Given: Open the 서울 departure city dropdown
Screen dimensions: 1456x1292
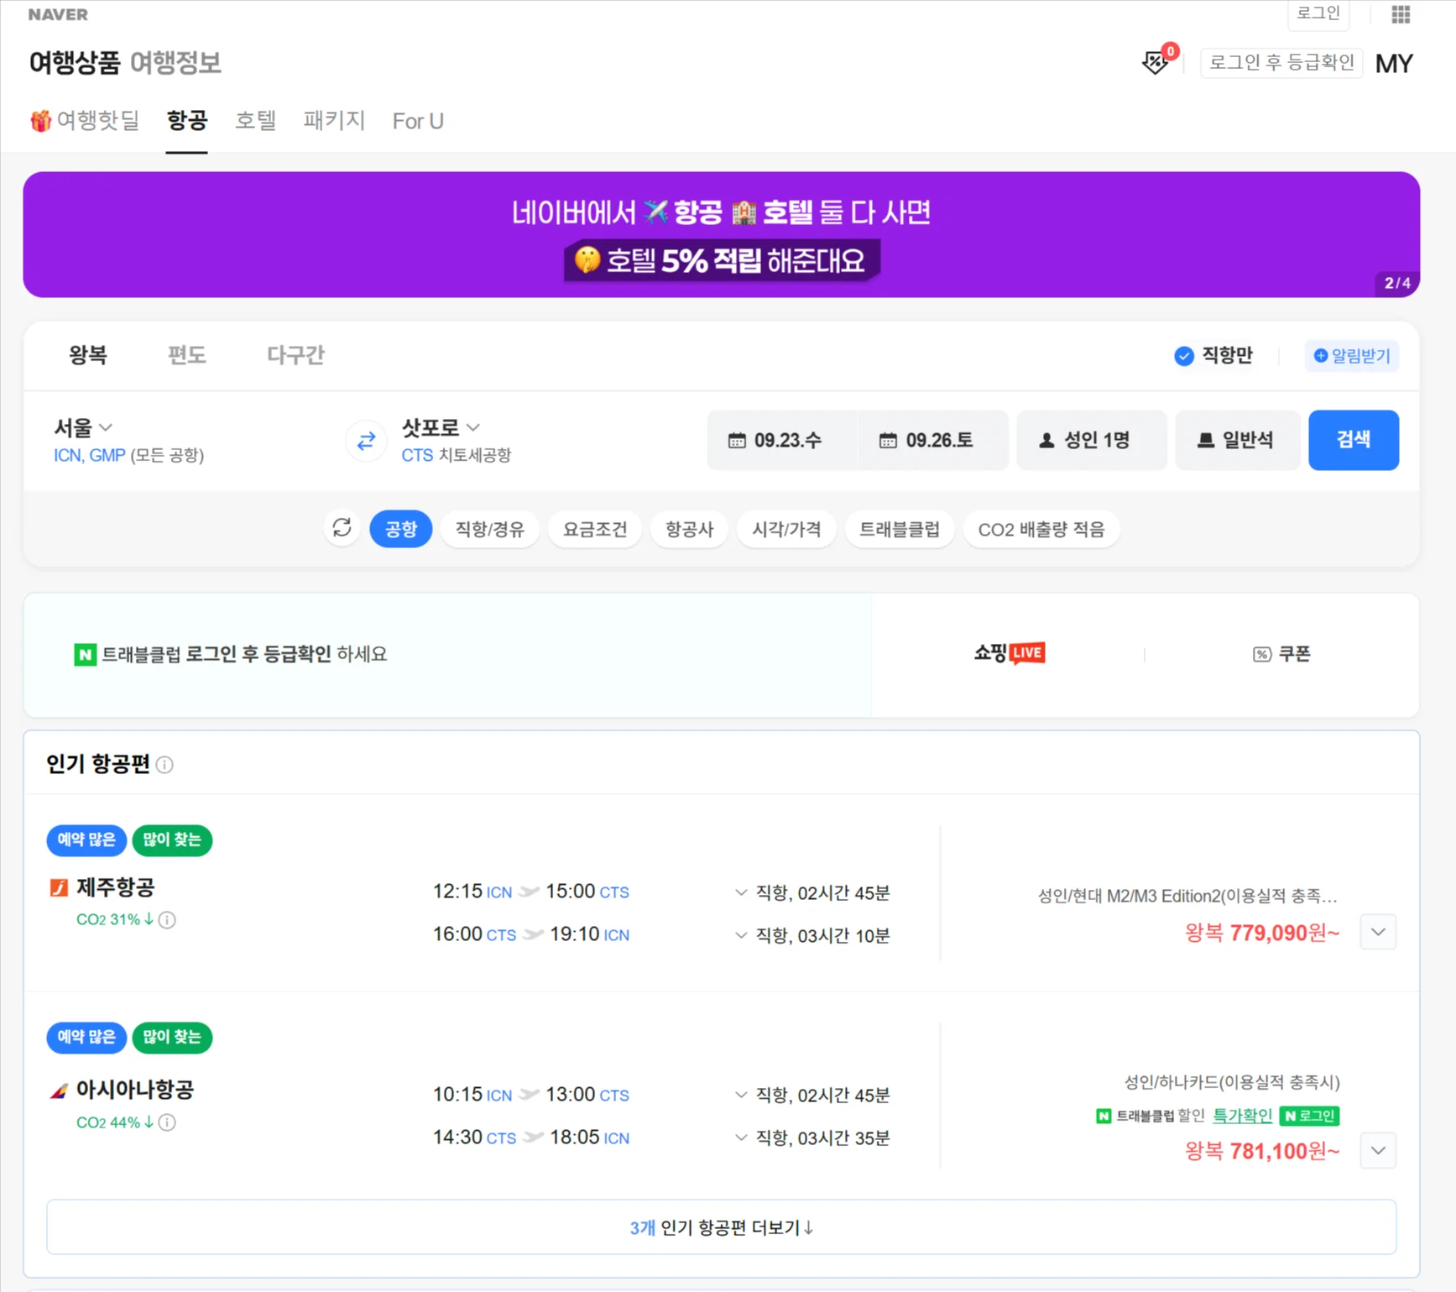Looking at the screenshot, I should (x=82, y=428).
